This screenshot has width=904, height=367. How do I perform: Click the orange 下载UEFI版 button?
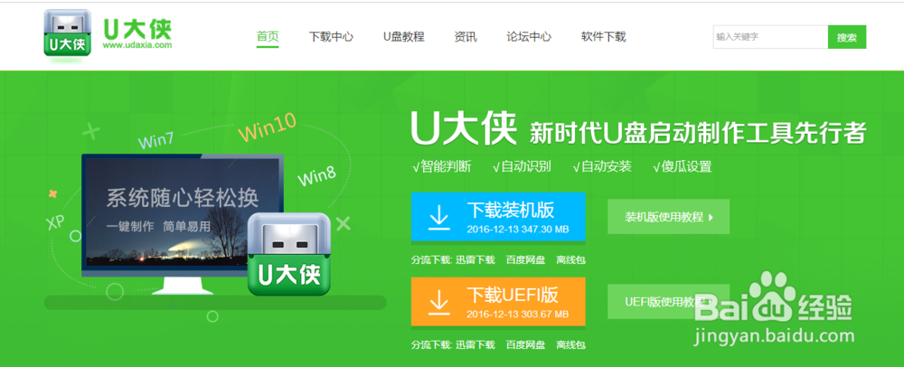(x=498, y=301)
